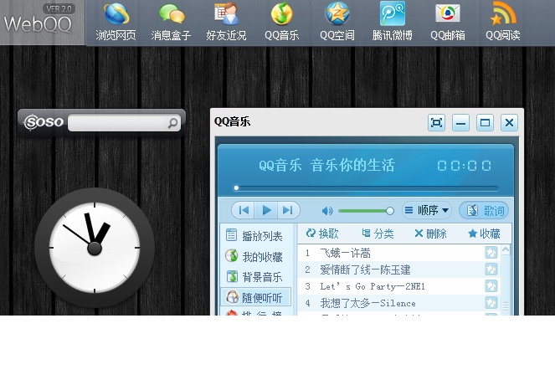This screenshot has height=385, width=555.
Task: Select 随便听听 in the sidebar
Action: click(x=256, y=297)
